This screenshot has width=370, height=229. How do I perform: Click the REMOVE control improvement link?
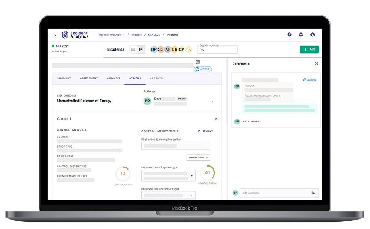pyautogui.click(x=205, y=131)
